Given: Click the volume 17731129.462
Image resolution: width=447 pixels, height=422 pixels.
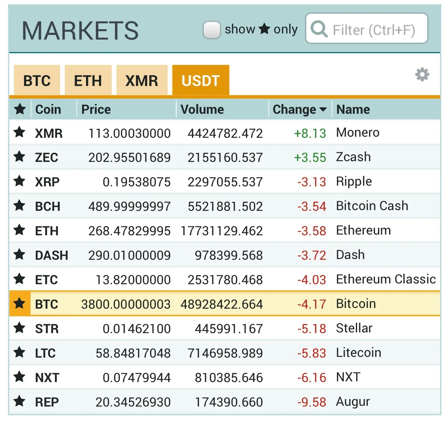Looking at the screenshot, I should [x=222, y=231].
